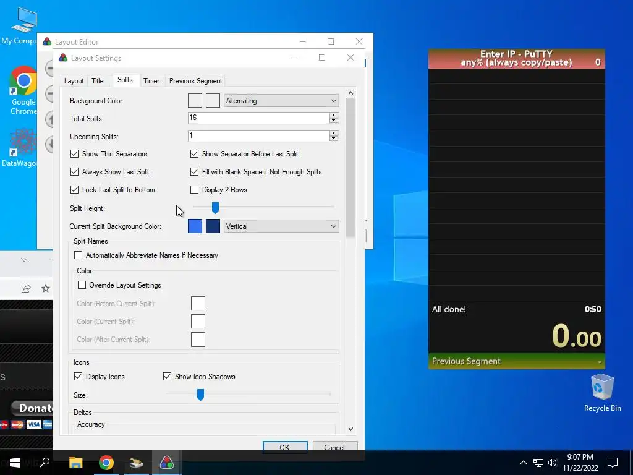Toggle Show Thin Separators checkbox
Viewport: 633px width, 475px height.
point(74,154)
